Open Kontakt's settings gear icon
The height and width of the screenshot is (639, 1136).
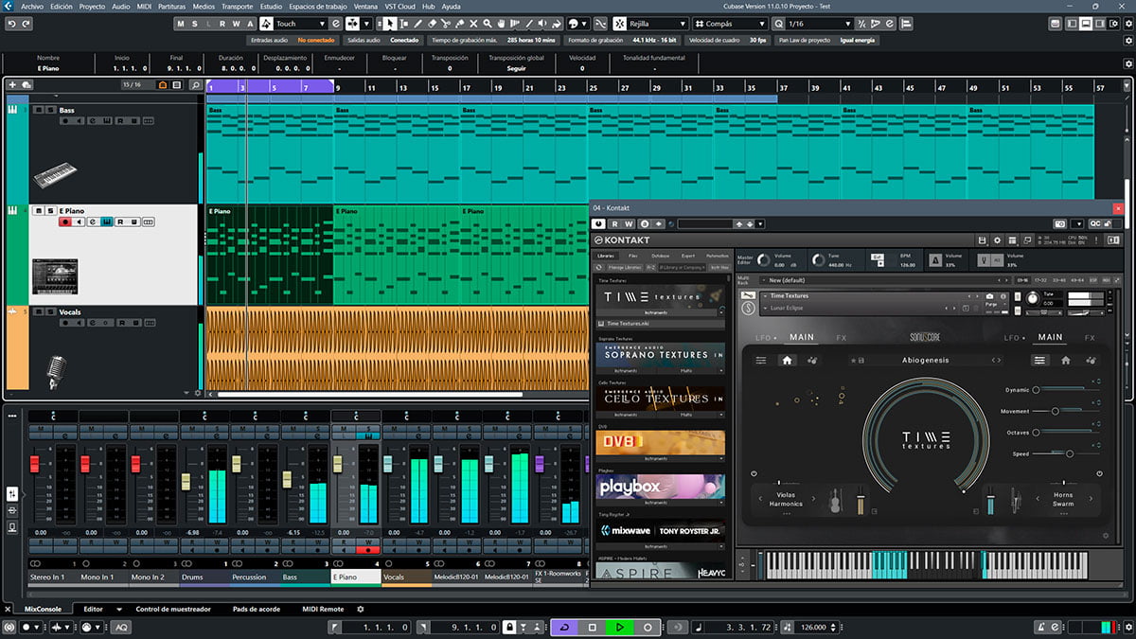[x=997, y=240]
